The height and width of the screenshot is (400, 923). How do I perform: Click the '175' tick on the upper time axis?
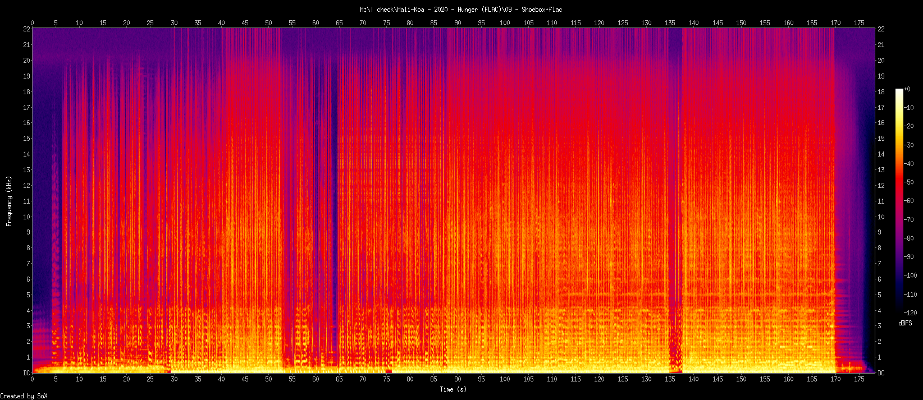pos(859,23)
